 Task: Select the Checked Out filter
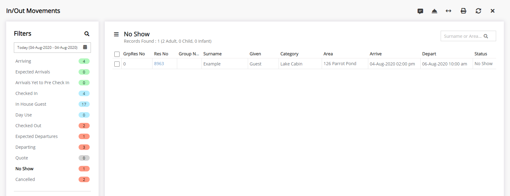click(x=52, y=126)
